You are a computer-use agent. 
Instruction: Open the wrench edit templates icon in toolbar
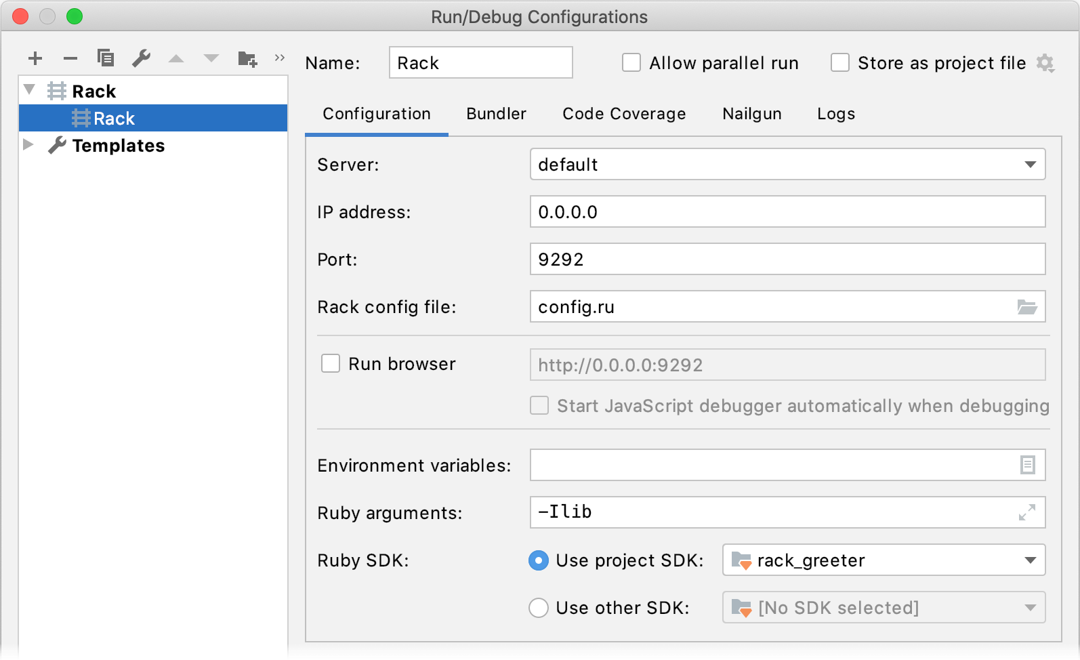(x=141, y=58)
